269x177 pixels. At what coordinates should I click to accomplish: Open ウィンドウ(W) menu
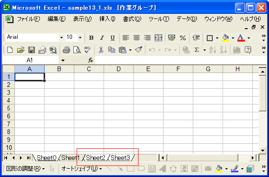(218, 19)
